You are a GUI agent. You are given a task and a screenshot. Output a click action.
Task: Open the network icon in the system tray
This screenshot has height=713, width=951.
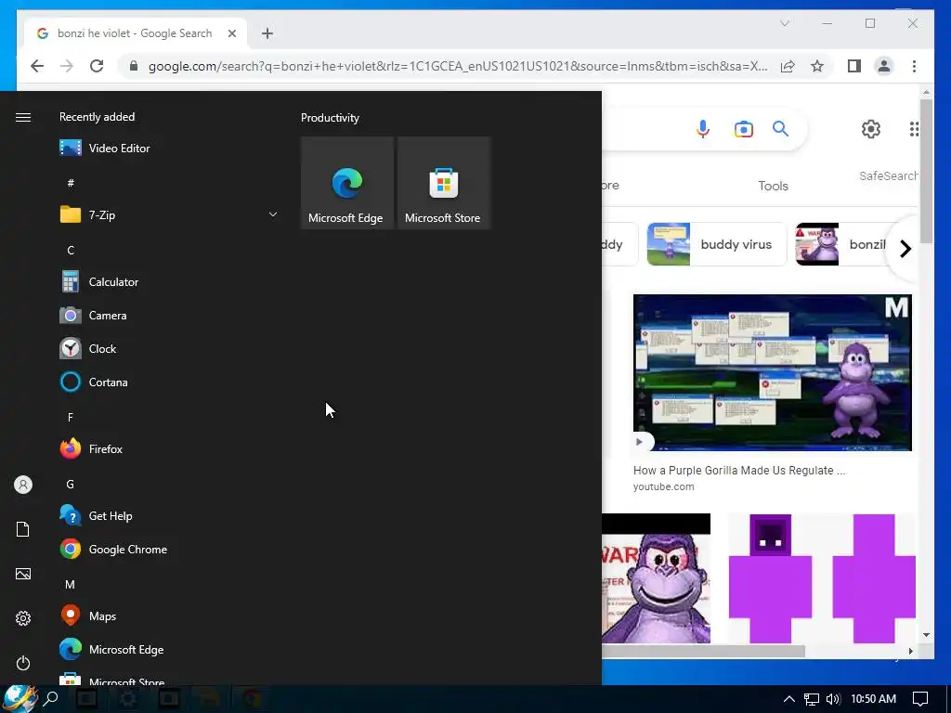tap(812, 699)
